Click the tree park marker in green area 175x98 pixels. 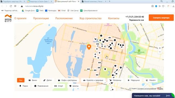(x=105, y=69)
